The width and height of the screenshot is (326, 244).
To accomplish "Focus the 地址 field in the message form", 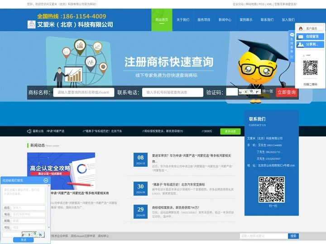I will coord(29,228).
